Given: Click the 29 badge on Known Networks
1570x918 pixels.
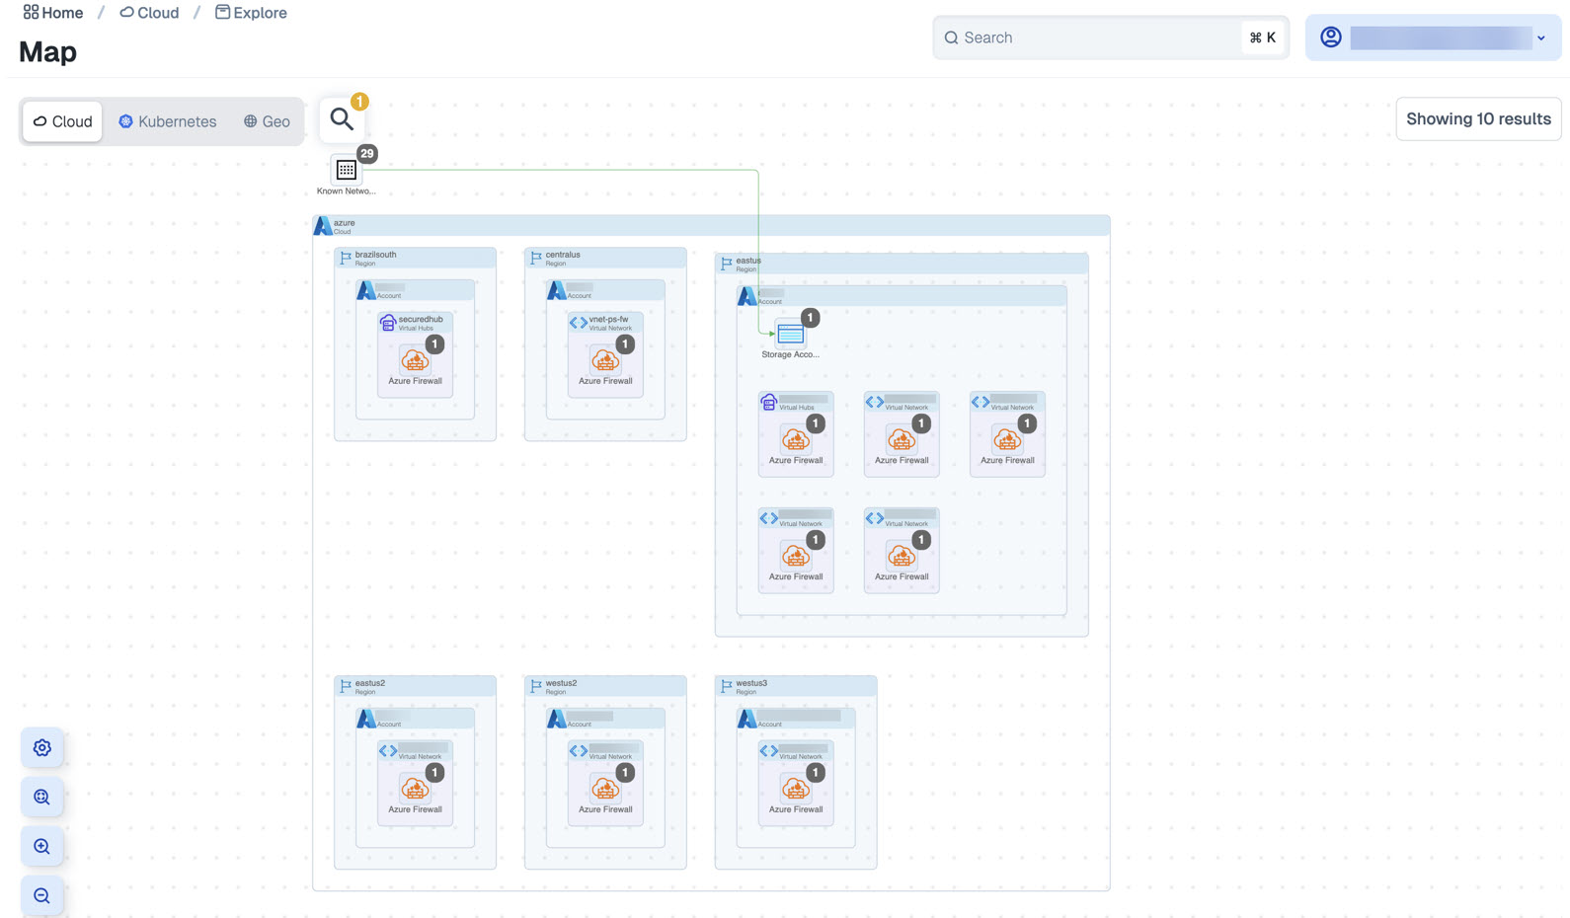Looking at the screenshot, I should tap(367, 153).
